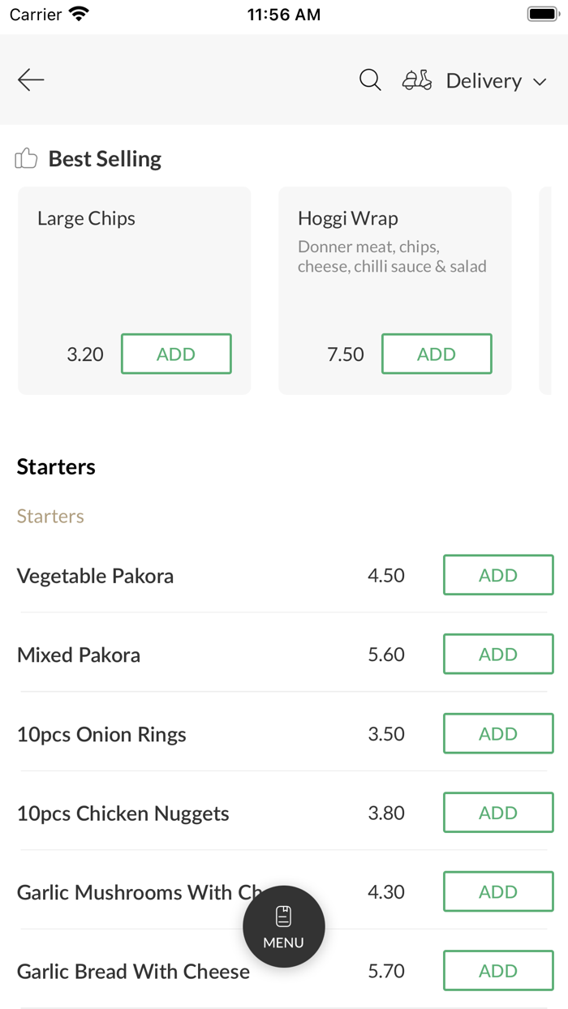
Task: Click the back arrow to go back
Action: pos(30,79)
